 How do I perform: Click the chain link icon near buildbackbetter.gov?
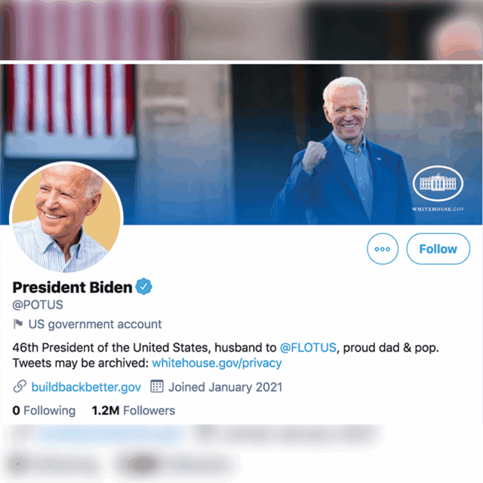[20, 387]
